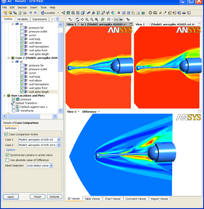The height and width of the screenshot is (209, 204).
Task: Switch to the Chart Viewer tab
Action: (113, 199)
